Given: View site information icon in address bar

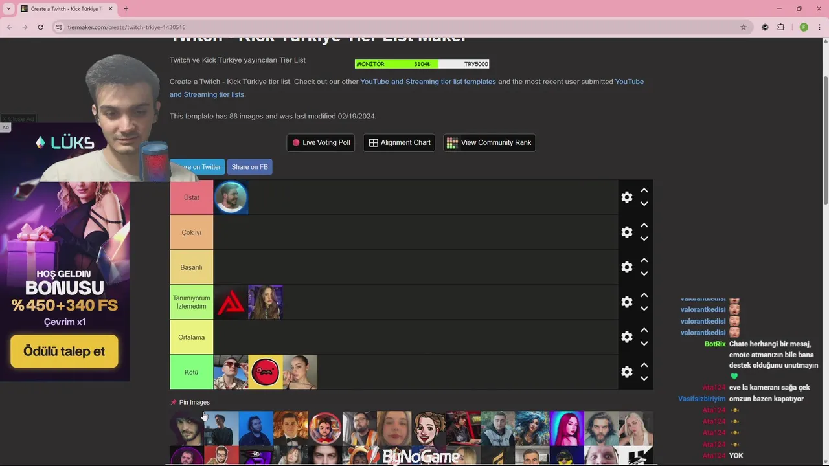Looking at the screenshot, I should tap(59, 27).
